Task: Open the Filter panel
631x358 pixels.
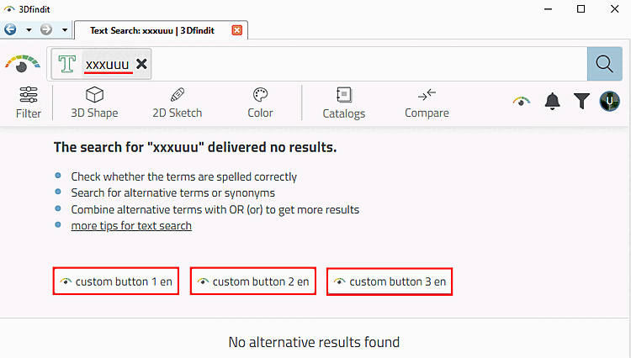Action: 28,103
